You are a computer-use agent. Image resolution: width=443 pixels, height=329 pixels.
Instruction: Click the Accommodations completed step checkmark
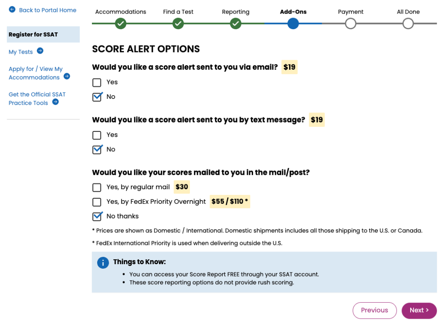coord(121,24)
